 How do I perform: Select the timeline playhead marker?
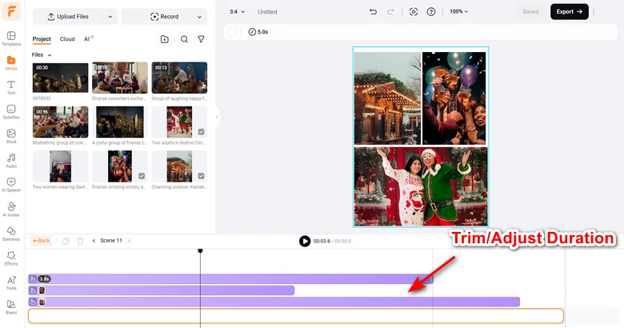point(200,250)
